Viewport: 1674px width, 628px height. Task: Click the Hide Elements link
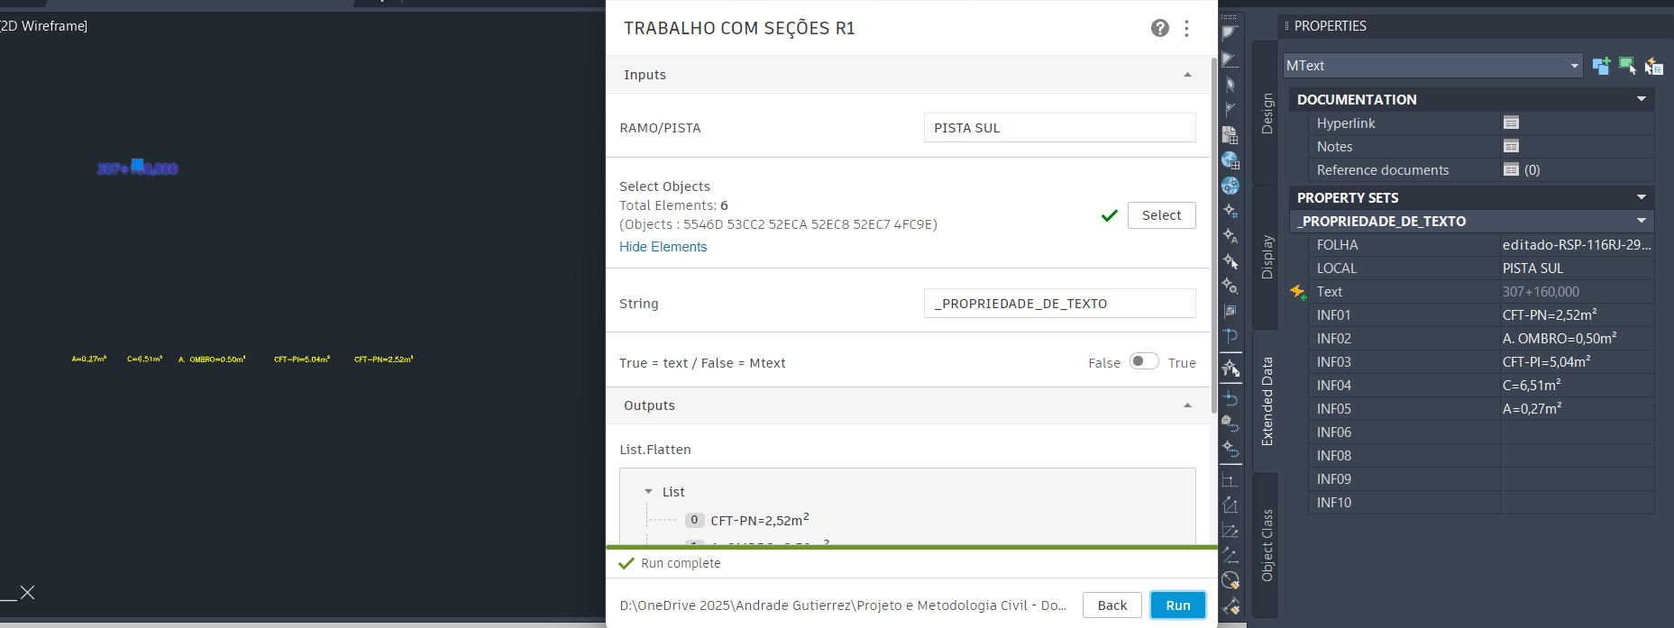click(663, 247)
